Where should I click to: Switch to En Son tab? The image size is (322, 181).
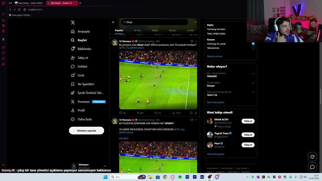(138, 30)
